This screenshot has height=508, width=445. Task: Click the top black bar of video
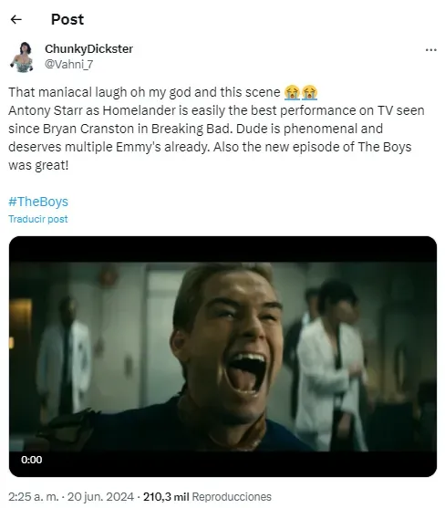222,249
